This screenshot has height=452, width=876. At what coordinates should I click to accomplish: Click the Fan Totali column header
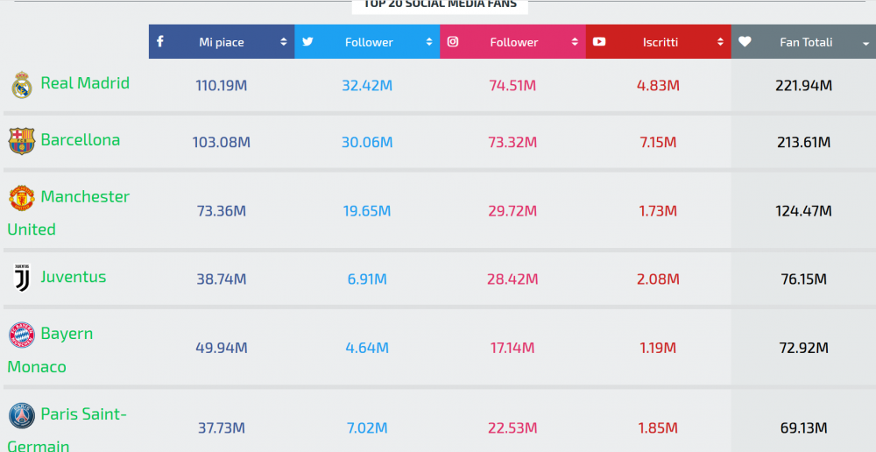(x=803, y=41)
